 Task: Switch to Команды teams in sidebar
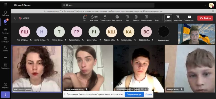coord(5,31)
